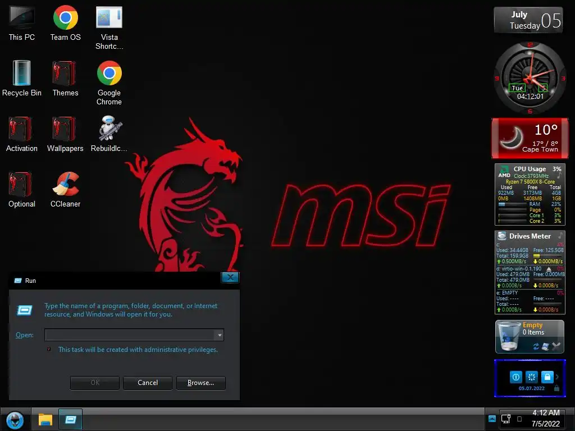This screenshot has height=431, width=575.
Task: Open File Explorer from the taskbar
Action: click(x=45, y=420)
